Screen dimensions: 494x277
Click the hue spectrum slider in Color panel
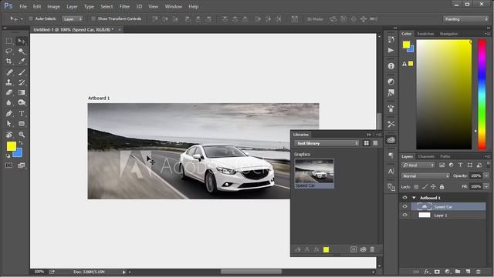click(x=482, y=94)
